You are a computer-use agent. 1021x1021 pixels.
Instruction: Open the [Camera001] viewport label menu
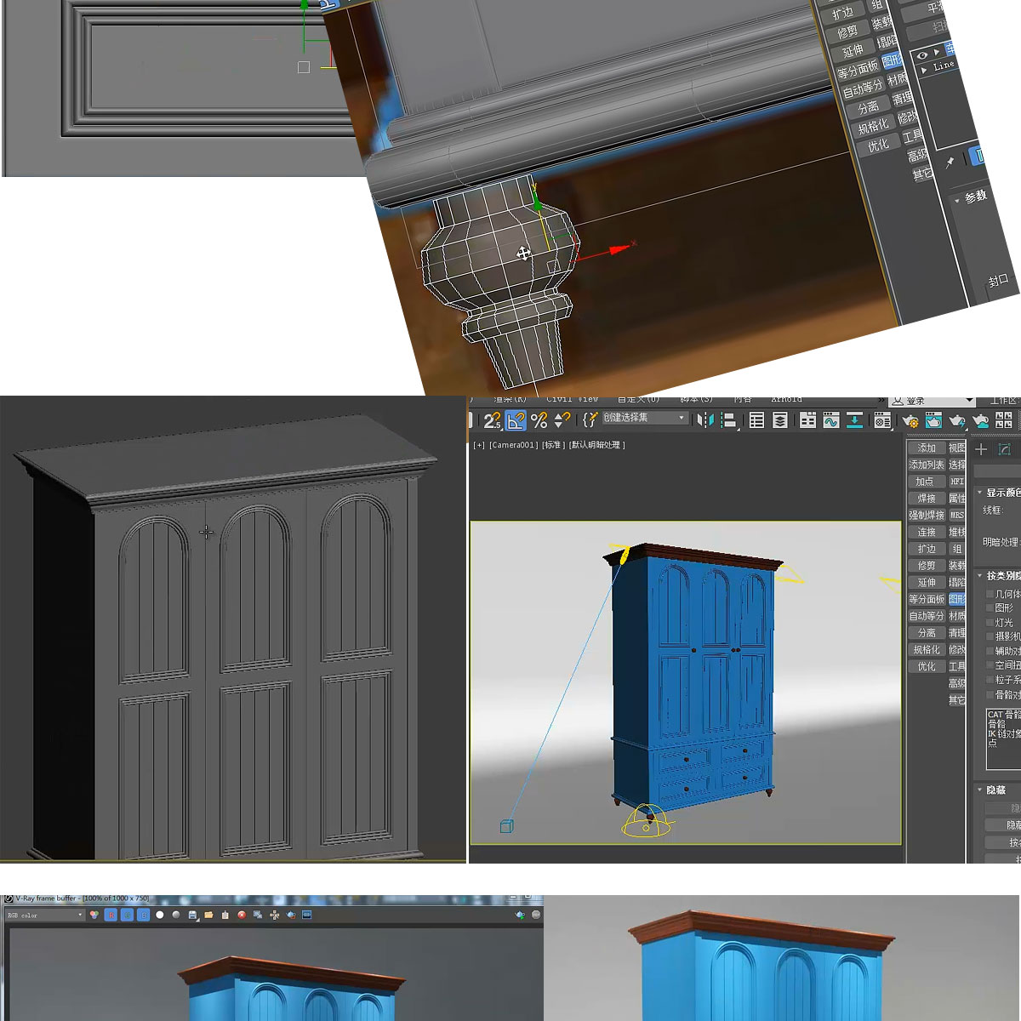tap(513, 445)
